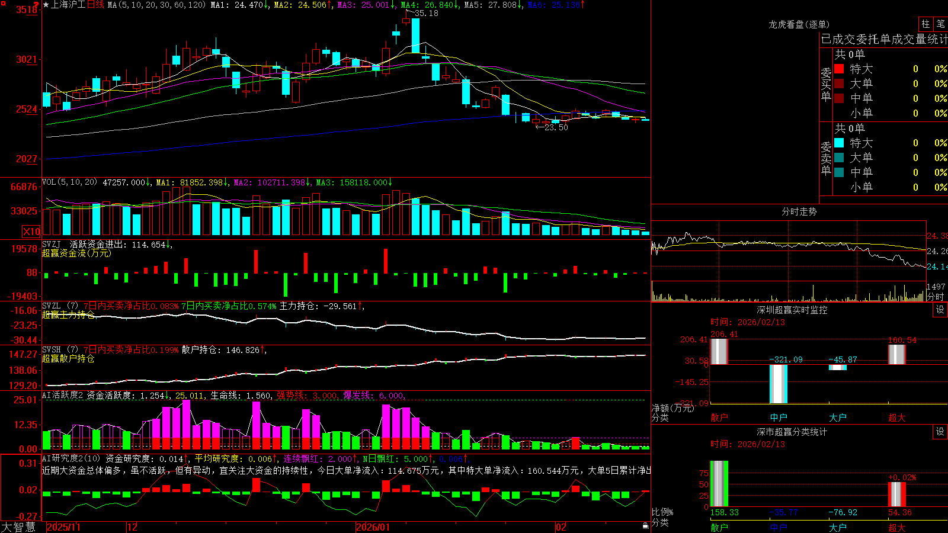Viewport: 948px width, 533px height.
Task: Click the -45.87 大户 bar in 实时监控
Action: 837,367
